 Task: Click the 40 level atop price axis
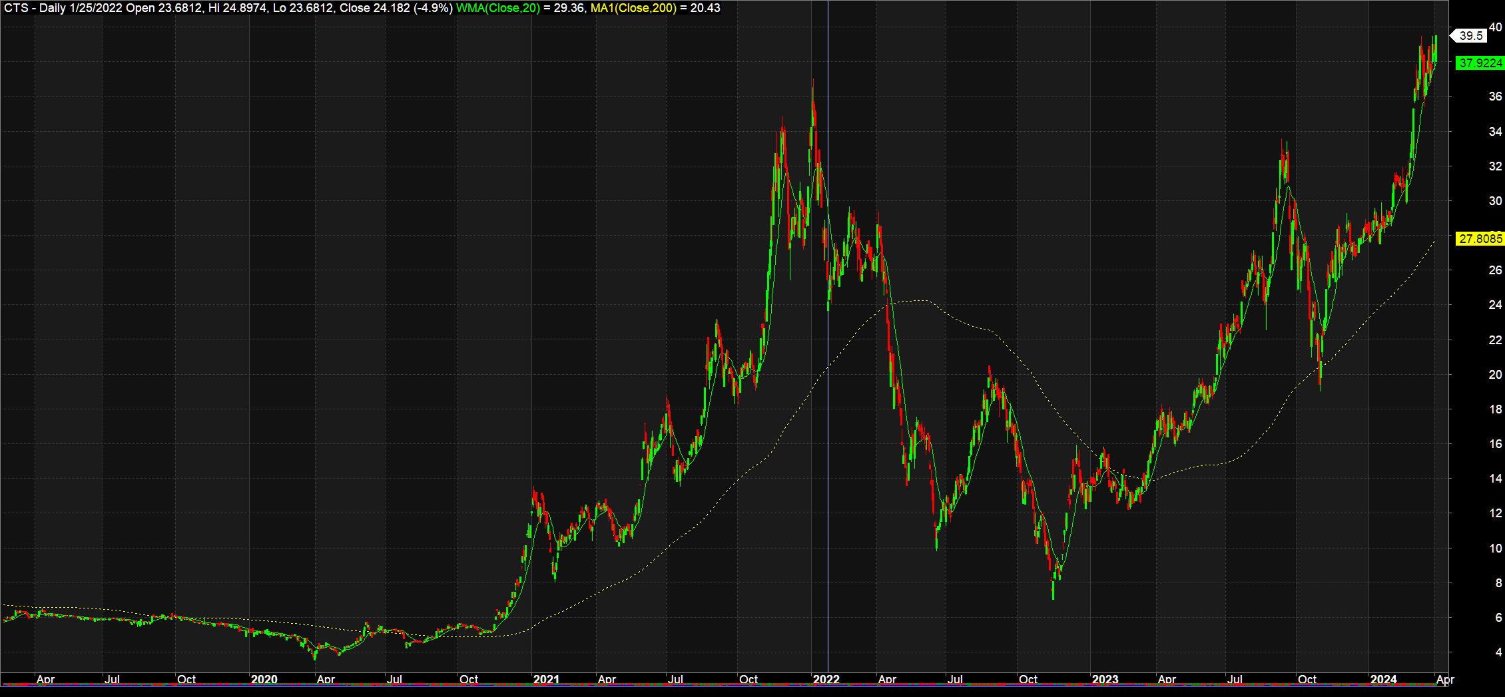(x=1495, y=27)
